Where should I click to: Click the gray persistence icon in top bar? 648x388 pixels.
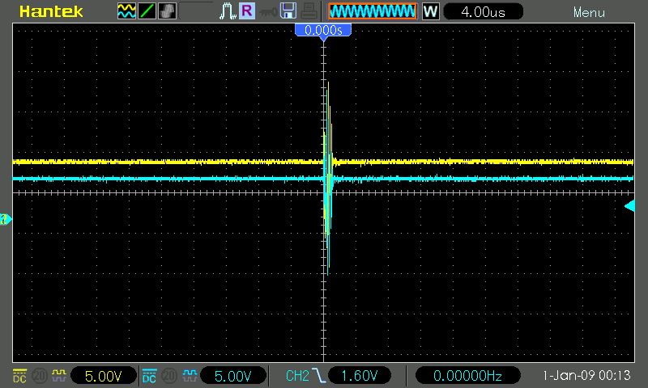(167, 12)
